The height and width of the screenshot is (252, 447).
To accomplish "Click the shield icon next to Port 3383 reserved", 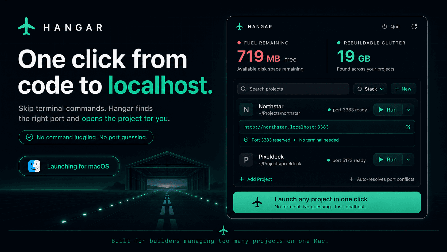I will tap(246, 140).
